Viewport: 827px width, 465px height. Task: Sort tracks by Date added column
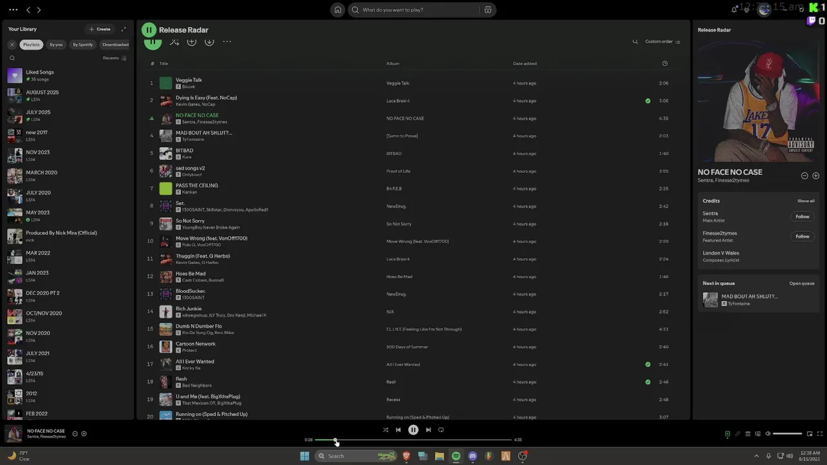click(525, 63)
